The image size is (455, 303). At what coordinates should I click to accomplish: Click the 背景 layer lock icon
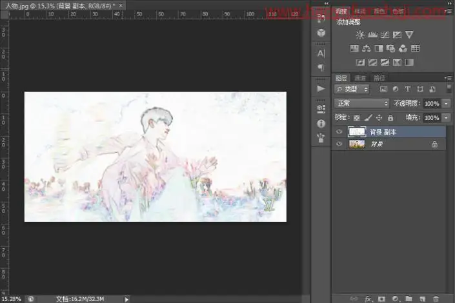(x=434, y=144)
